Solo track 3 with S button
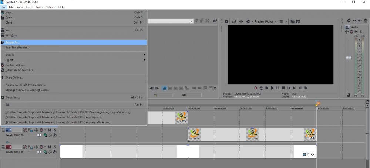This screenshot has height=168, width=370. pos(55,147)
